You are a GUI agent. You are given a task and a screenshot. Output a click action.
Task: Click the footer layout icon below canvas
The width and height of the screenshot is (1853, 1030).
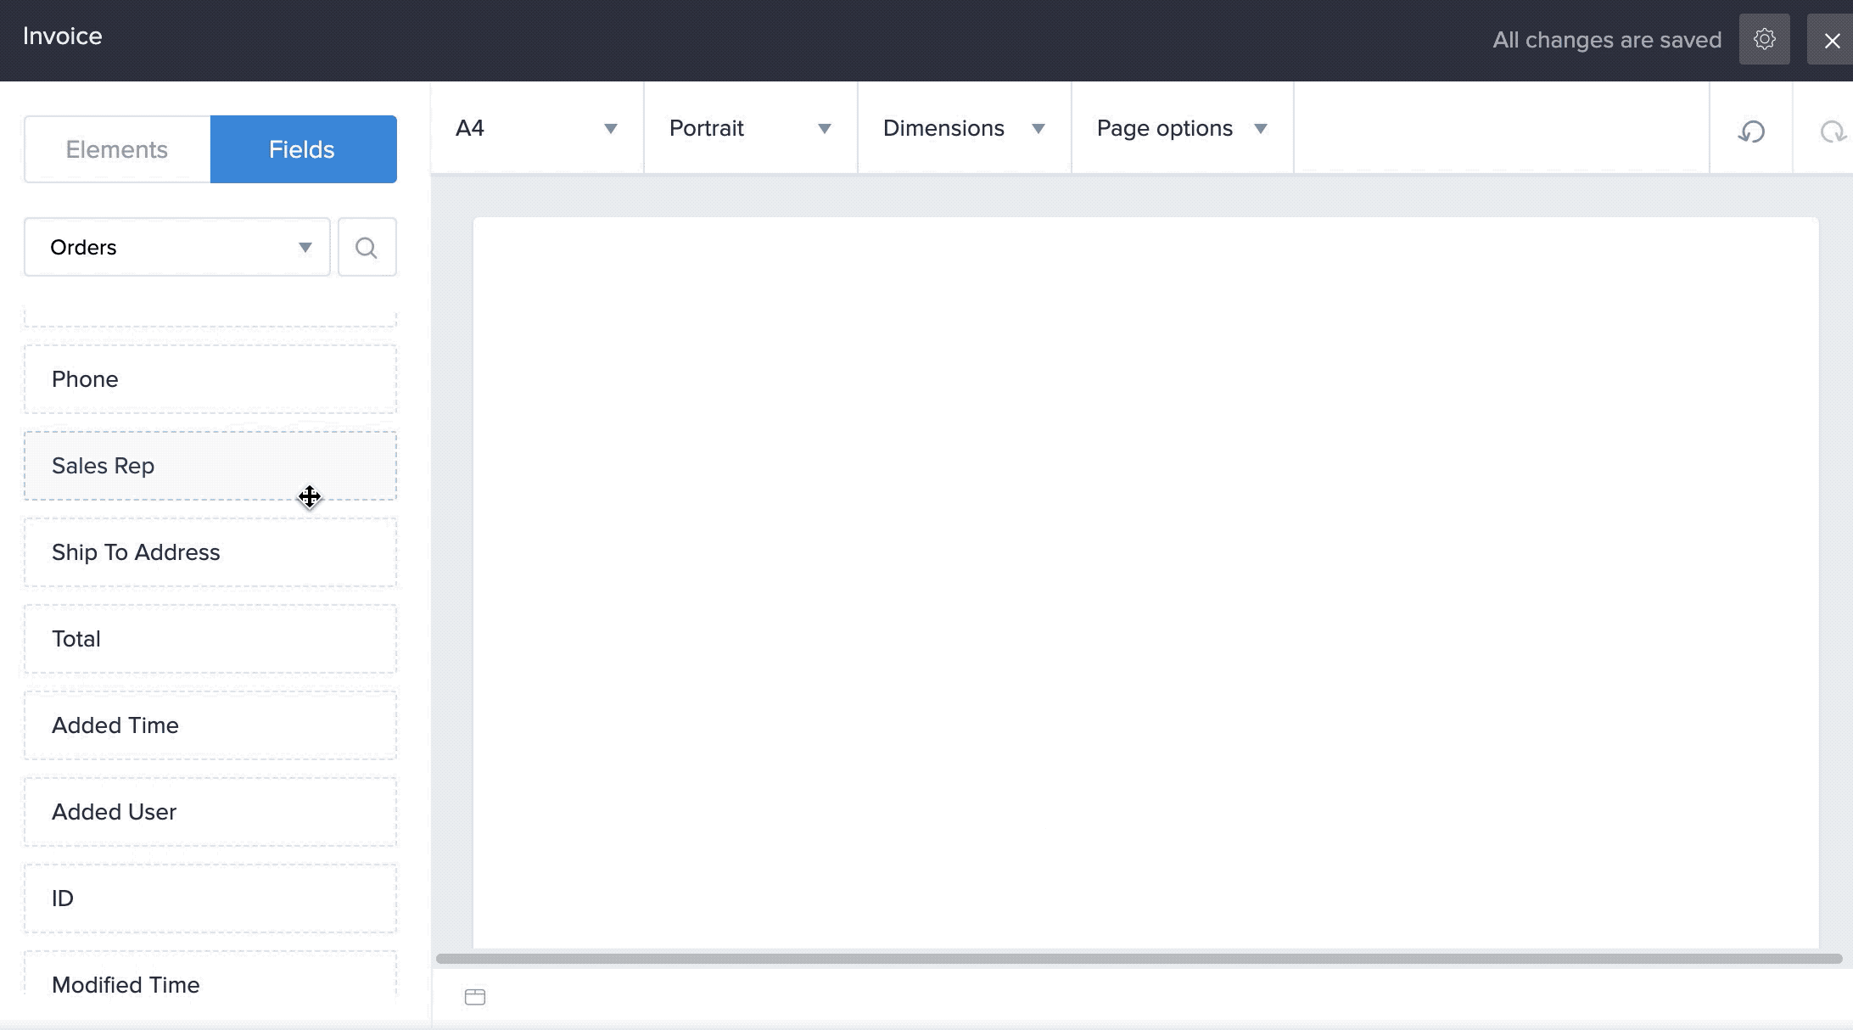pos(475,997)
